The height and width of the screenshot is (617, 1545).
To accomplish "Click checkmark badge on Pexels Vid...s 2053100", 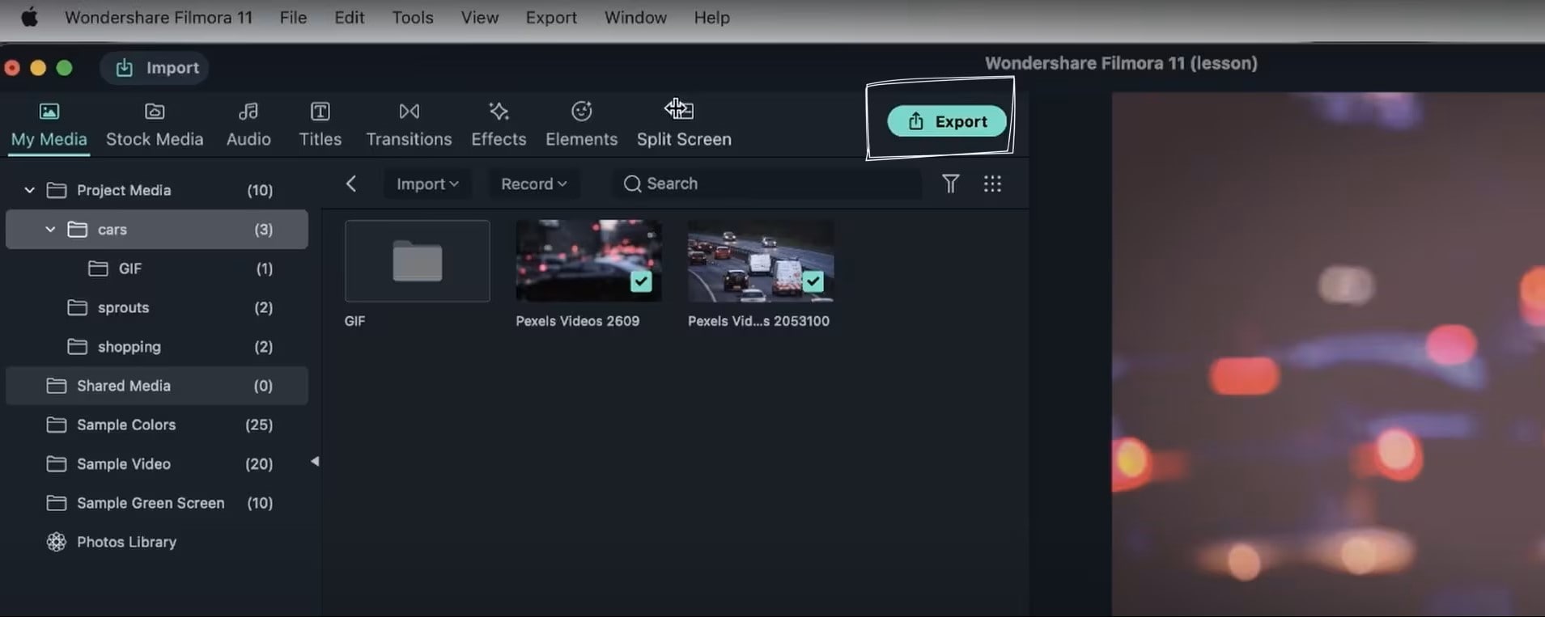I will click(x=813, y=281).
